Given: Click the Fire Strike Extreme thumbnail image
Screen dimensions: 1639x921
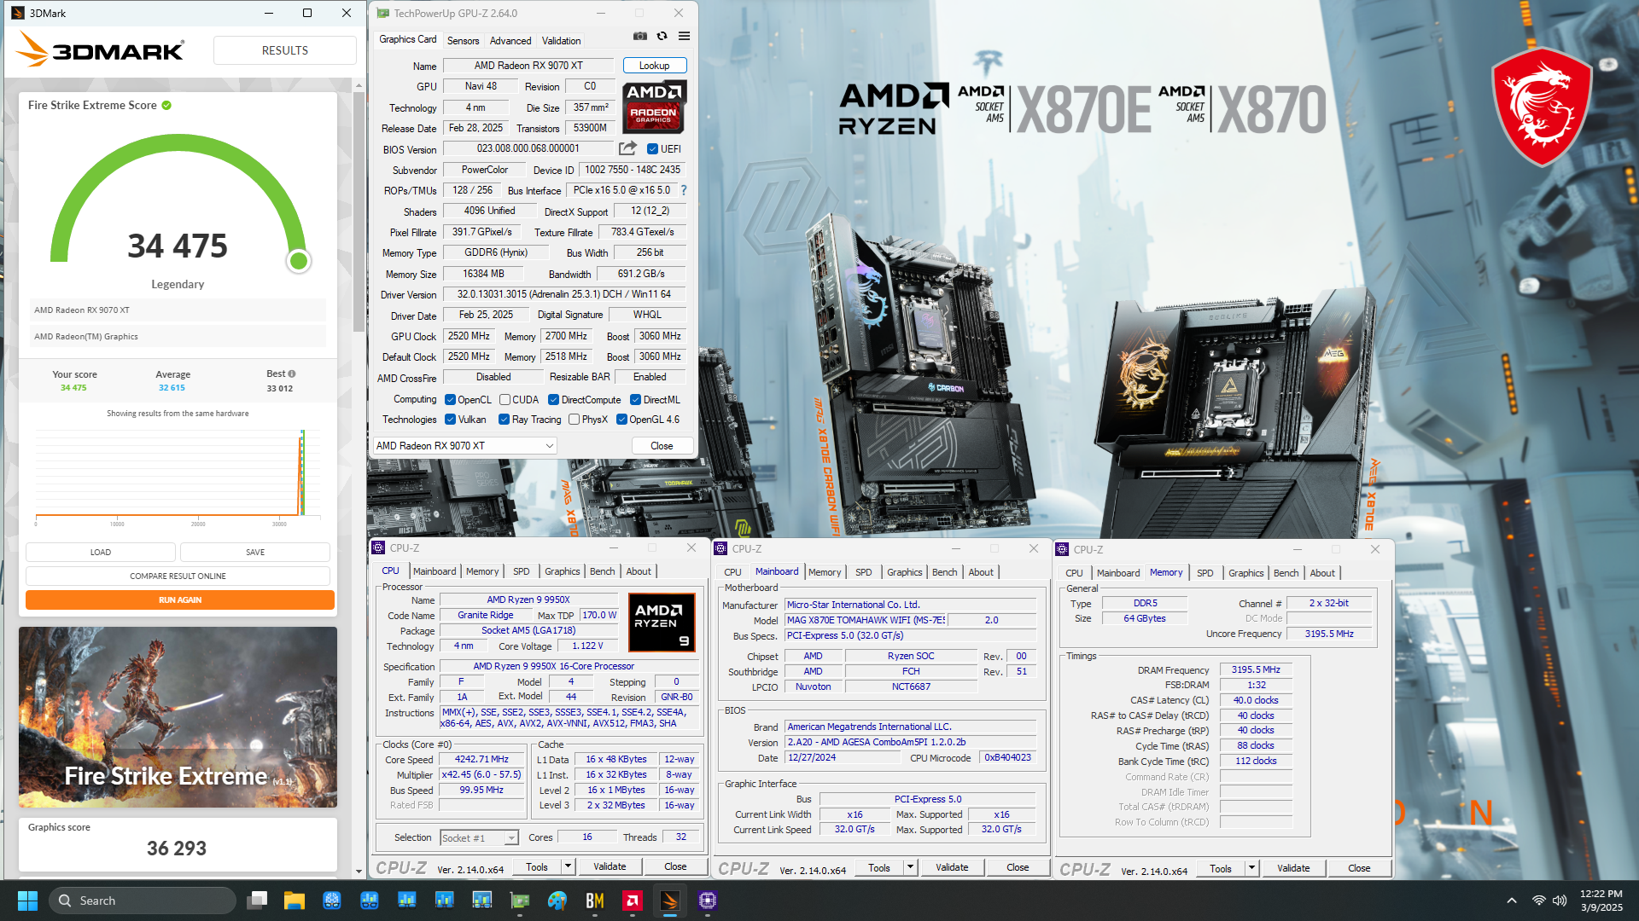Looking at the screenshot, I should (x=178, y=717).
